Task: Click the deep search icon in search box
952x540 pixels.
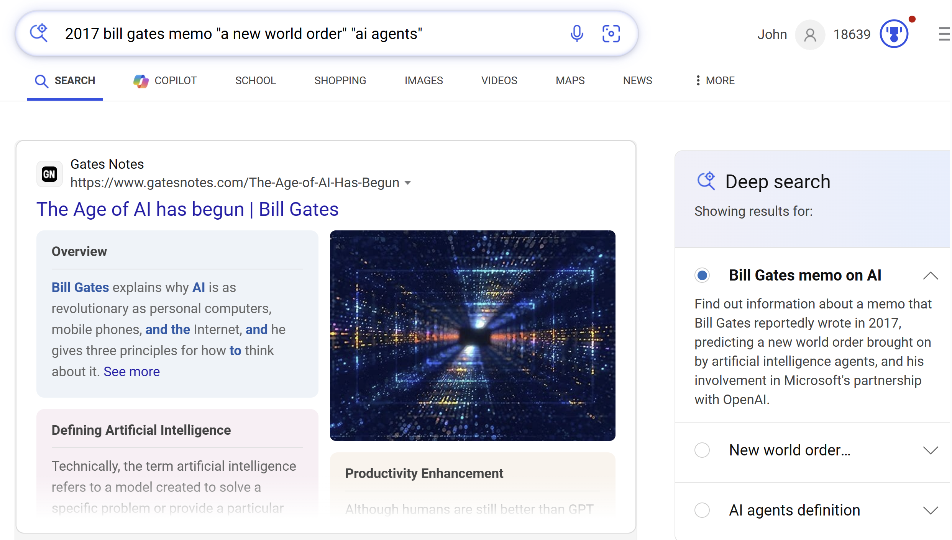Action: pos(39,33)
